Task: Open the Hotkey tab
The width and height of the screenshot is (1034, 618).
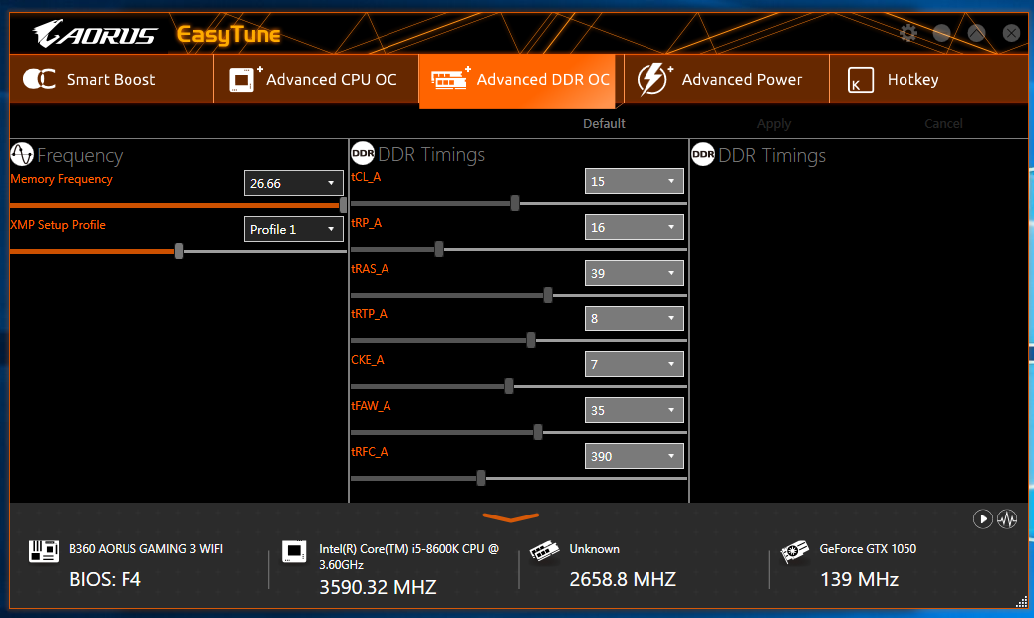Action: click(928, 79)
